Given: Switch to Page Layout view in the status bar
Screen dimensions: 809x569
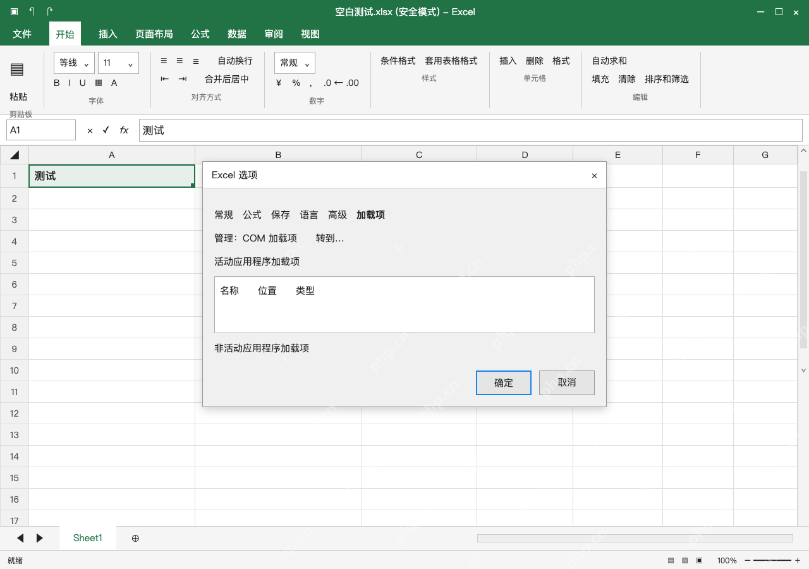Looking at the screenshot, I should [685, 560].
